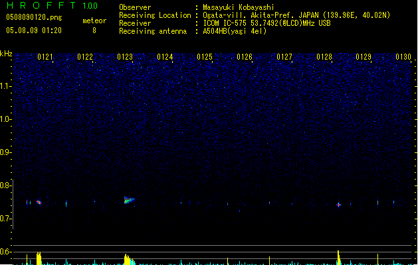Click the Receiving Location label

pos(155,15)
